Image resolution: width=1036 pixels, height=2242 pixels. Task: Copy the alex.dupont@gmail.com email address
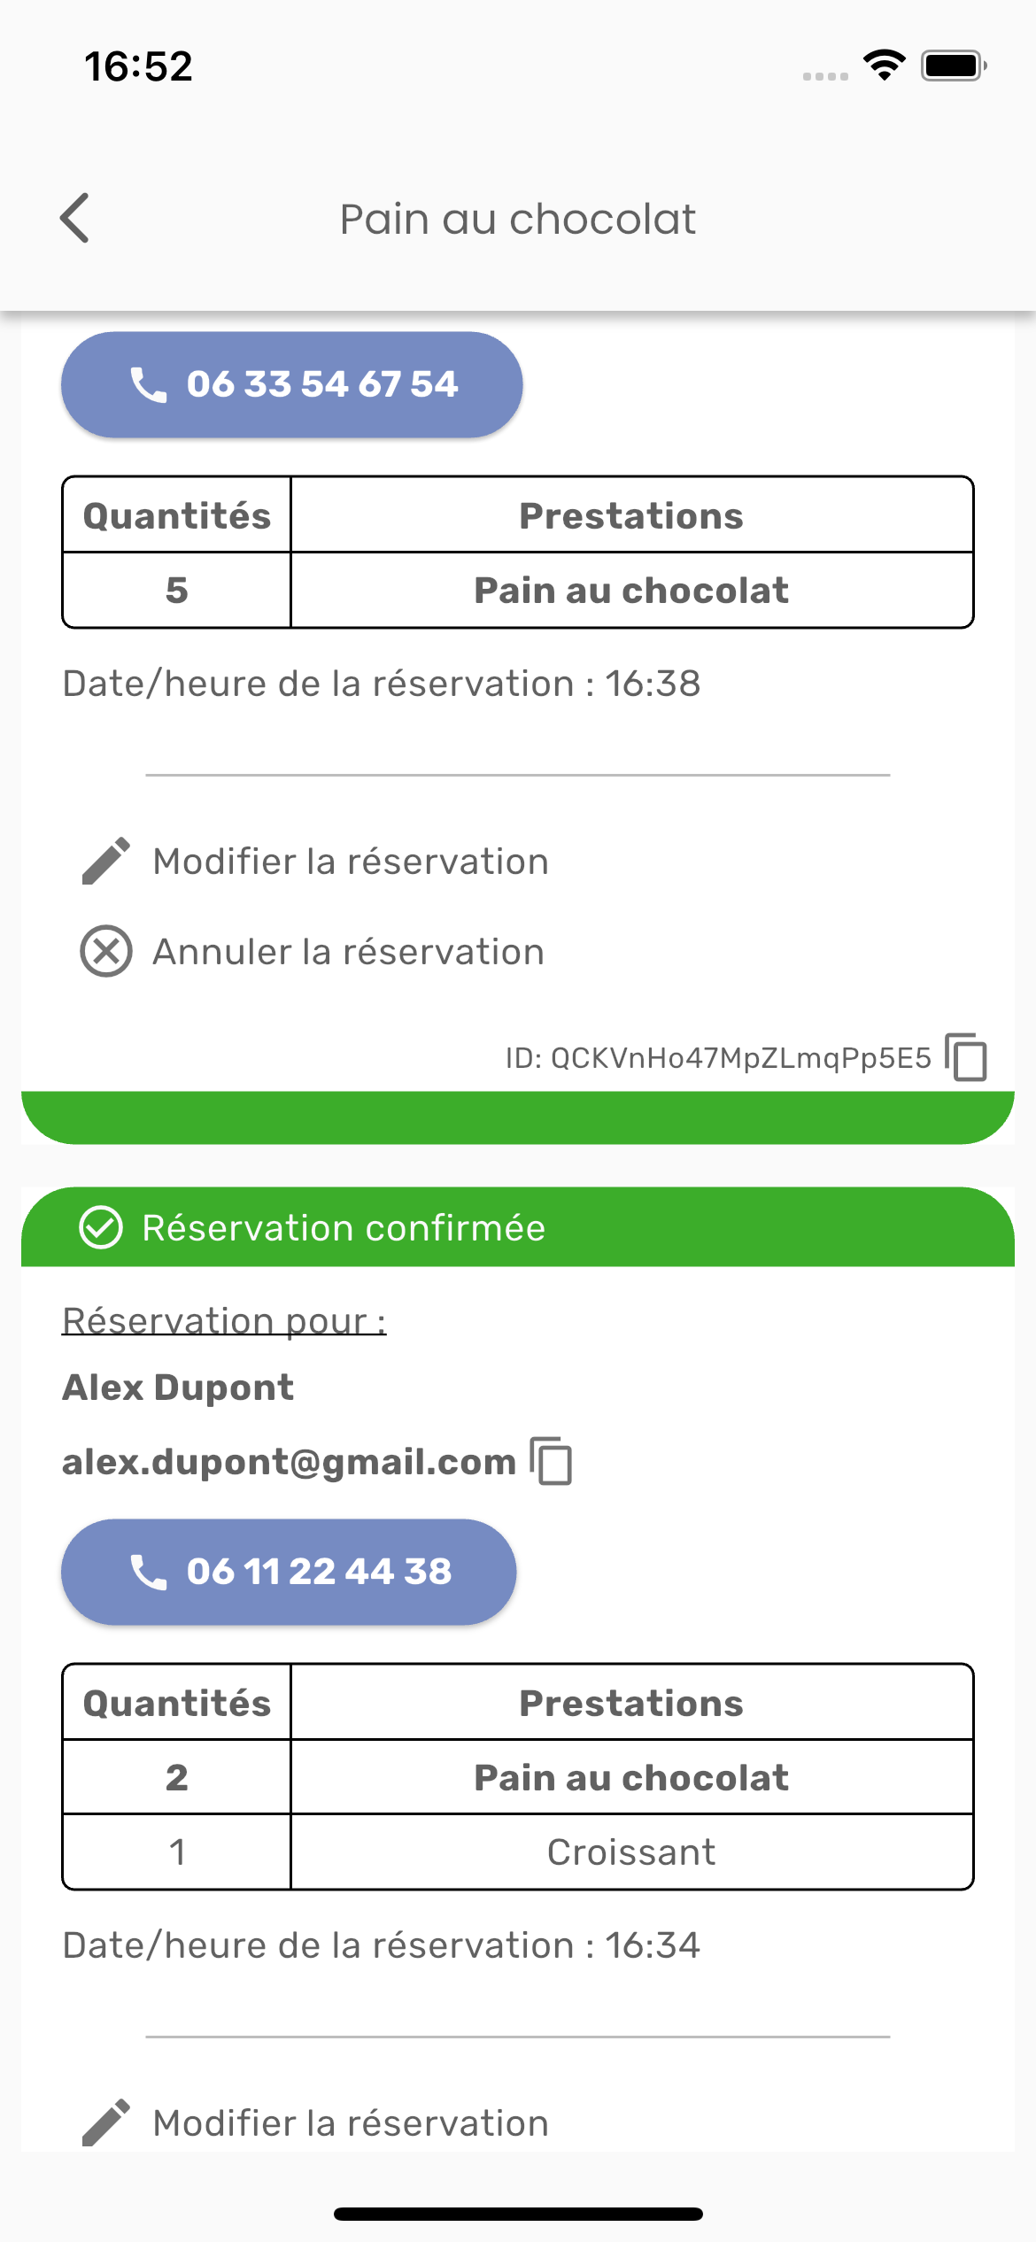pyautogui.click(x=551, y=1460)
